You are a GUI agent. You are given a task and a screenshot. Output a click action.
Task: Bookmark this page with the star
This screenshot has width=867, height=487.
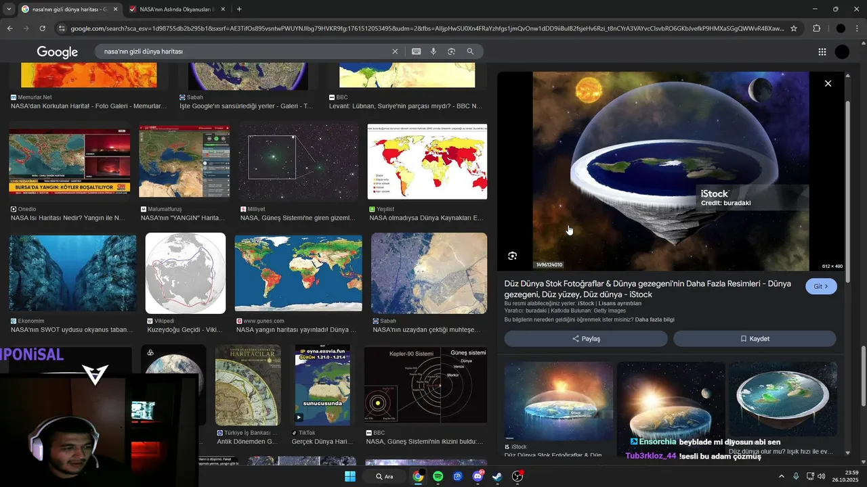pyautogui.click(x=794, y=28)
